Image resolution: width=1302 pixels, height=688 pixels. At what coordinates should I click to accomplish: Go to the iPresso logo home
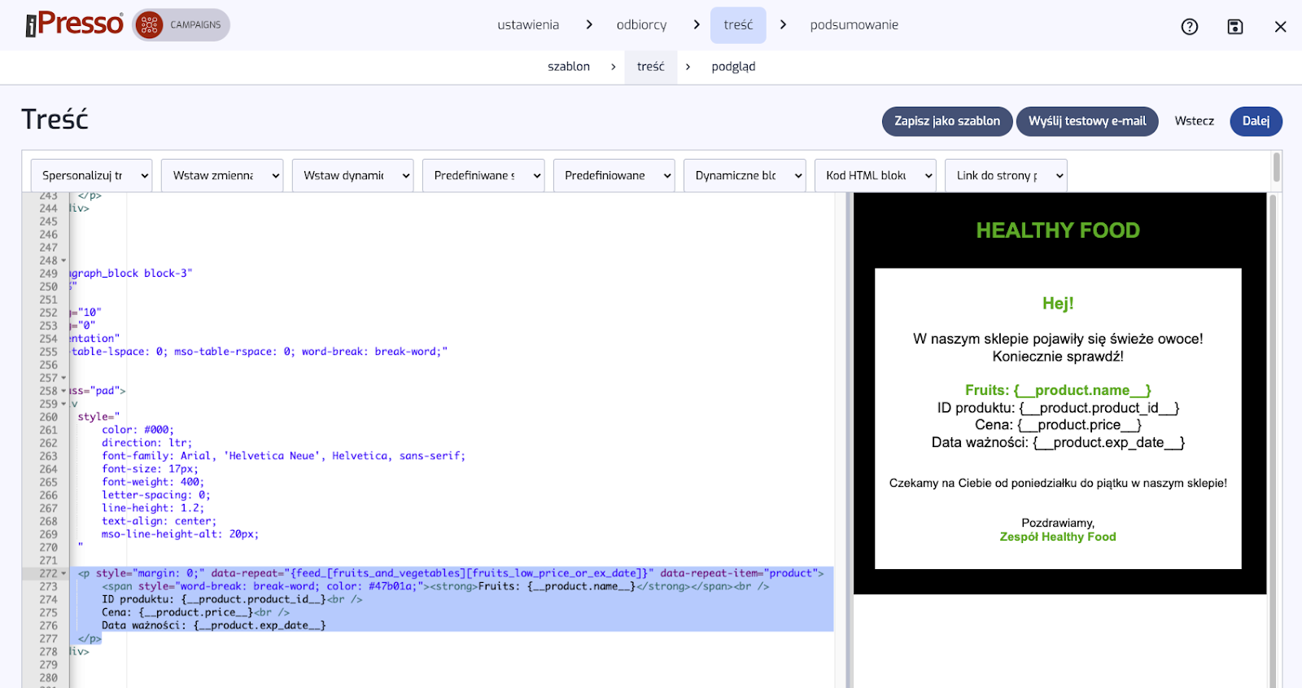[x=74, y=24]
